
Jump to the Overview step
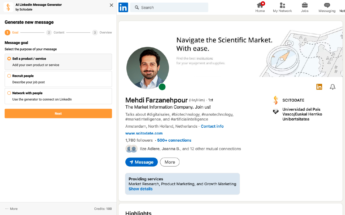click(95, 33)
